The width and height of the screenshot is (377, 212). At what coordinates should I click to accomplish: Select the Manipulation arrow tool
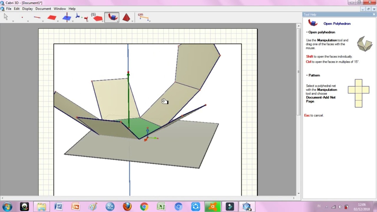click(6, 17)
